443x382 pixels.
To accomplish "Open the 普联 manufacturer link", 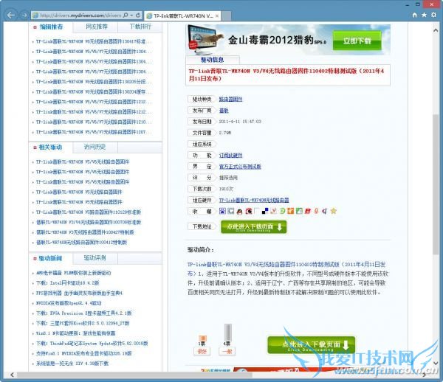I will (x=224, y=111).
